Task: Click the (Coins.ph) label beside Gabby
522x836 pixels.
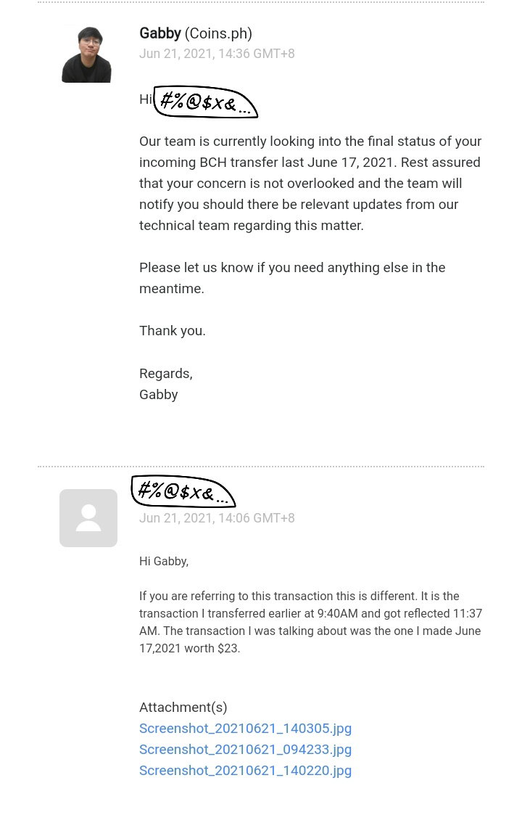Action: tap(218, 33)
